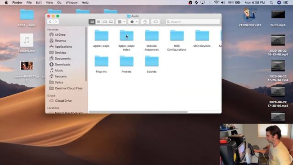The height and width of the screenshot is (165, 293).
Task: Select the Plug-Ins folder
Action: 101,61
